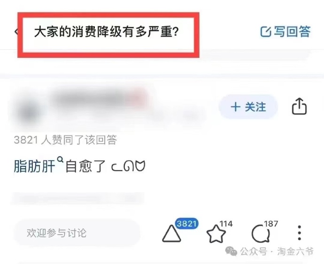324x264 pixels.
Task: Tap the 187 comments count
Action: click(x=271, y=224)
